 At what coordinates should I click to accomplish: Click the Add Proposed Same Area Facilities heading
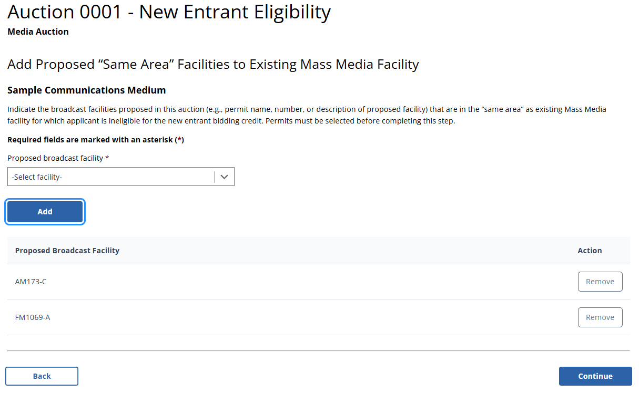(213, 65)
